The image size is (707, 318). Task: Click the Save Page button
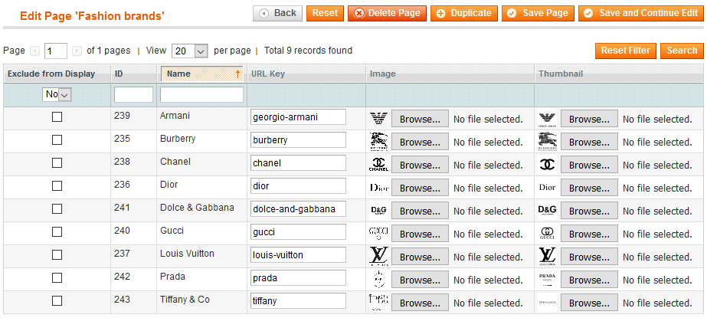pyautogui.click(x=538, y=14)
